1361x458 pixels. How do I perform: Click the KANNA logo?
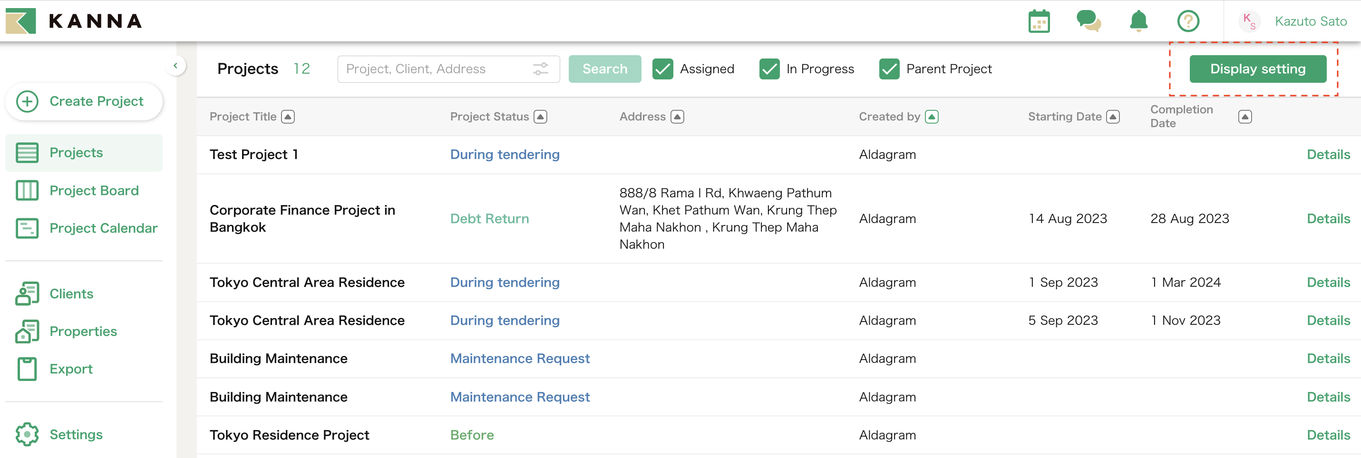pos(74,21)
